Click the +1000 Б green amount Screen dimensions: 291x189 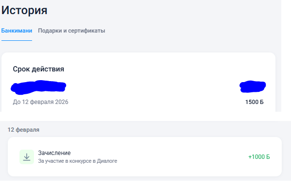tap(259, 157)
